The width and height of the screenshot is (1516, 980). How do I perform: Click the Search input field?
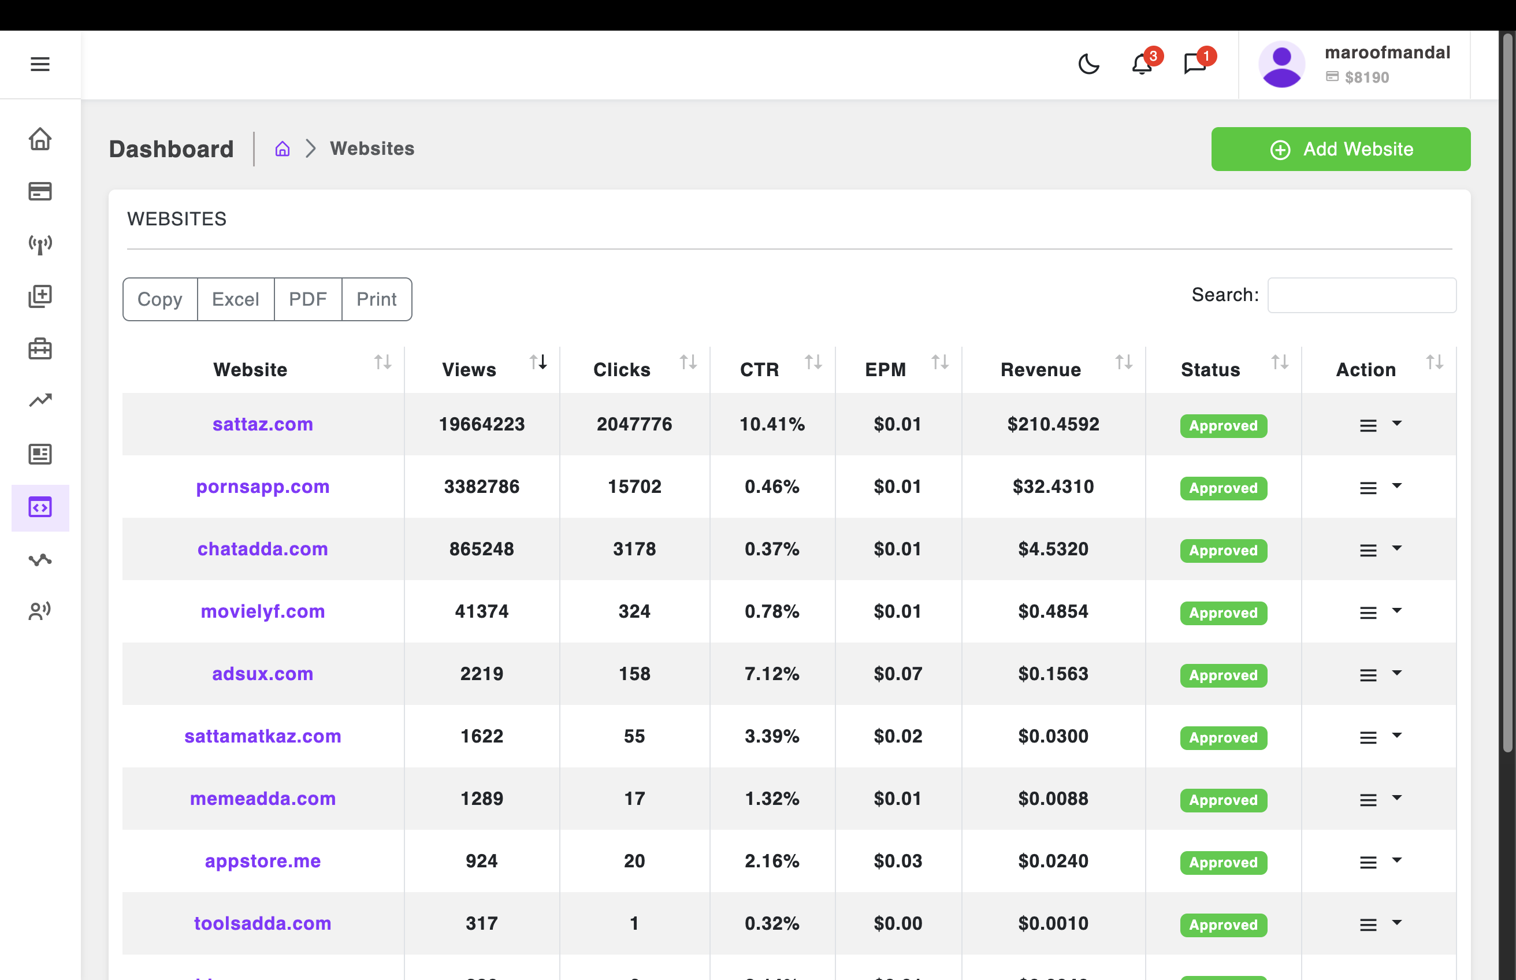(x=1361, y=295)
